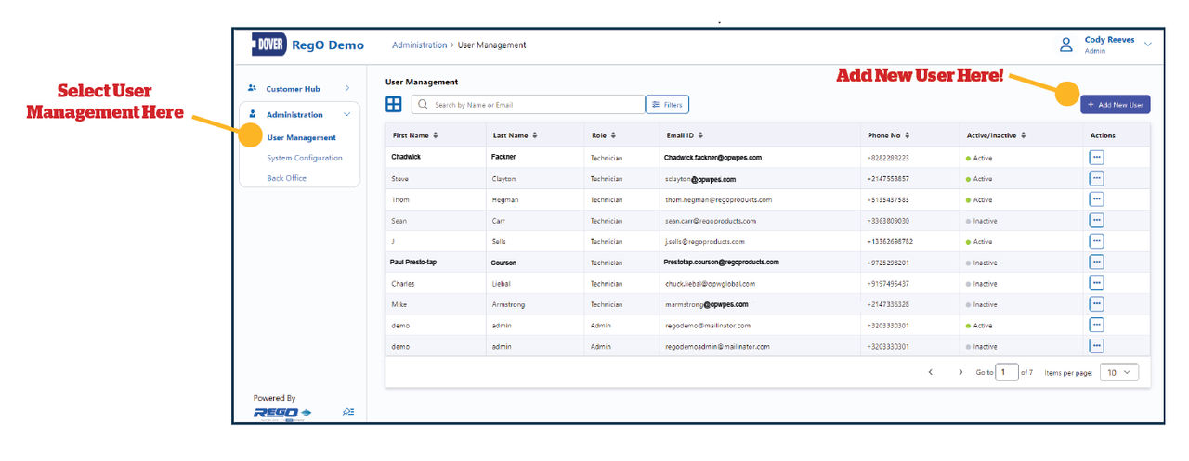Open actions menu for Paul Presto-tap Courson
Screen dimensions: 1189x461
tap(1096, 263)
